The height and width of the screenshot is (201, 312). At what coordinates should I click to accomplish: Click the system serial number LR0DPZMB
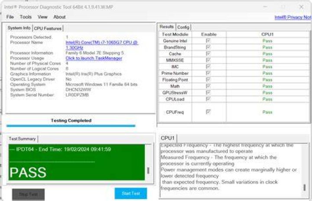(x=77, y=95)
